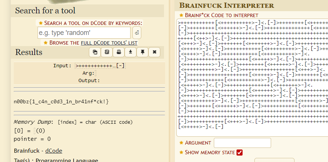This screenshot has height=162, width=328.
Task: Click the Search for a tool heading
Action: 45,10
